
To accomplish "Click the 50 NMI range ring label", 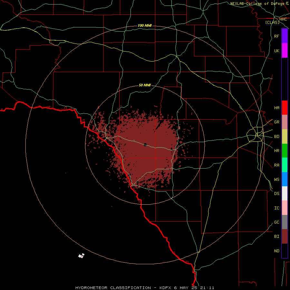I will click(x=145, y=85).
